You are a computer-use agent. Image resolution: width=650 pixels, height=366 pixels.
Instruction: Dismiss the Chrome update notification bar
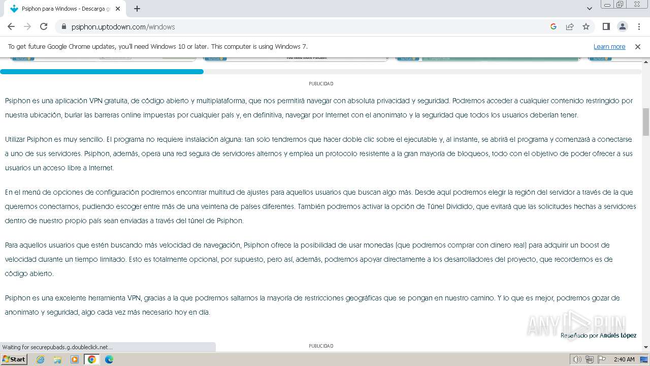(638, 46)
